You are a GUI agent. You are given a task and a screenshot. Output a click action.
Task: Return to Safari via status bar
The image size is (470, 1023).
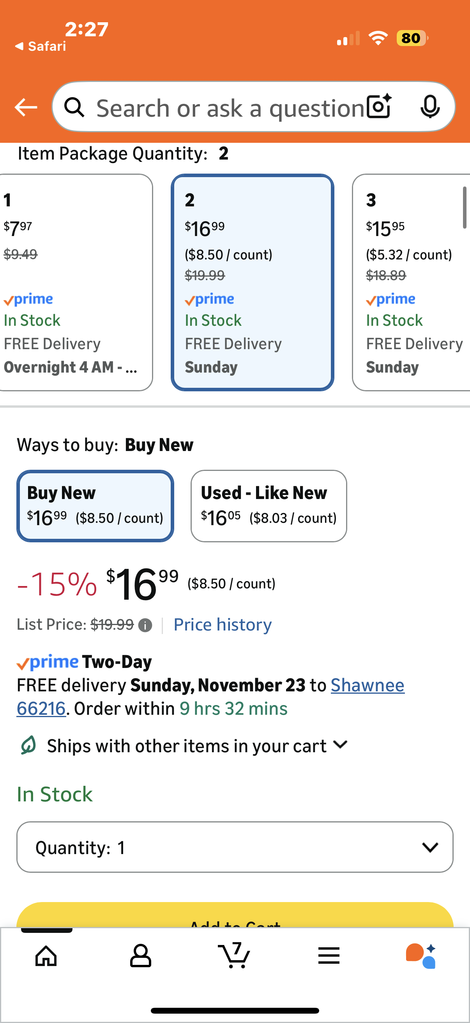(41, 46)
